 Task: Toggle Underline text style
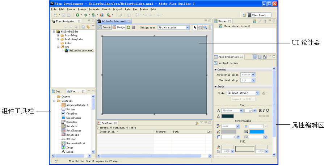[x=268, y=111]
